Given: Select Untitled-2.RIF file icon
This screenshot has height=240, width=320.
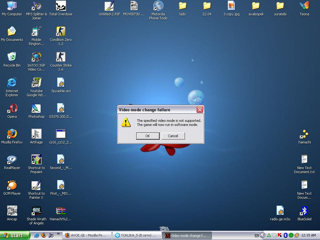Looking at the screenshot, I should (x=109, y=8).
